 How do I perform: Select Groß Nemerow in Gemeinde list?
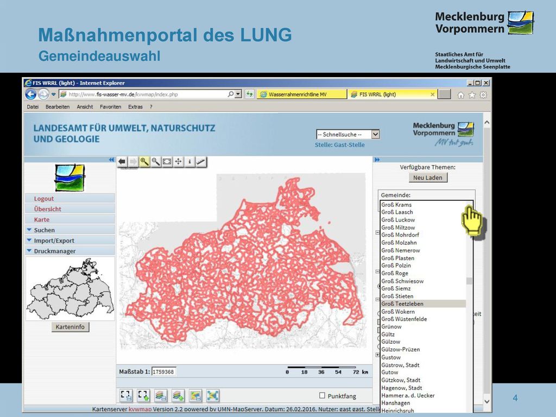pyautogui.click(x=423, y=250)
